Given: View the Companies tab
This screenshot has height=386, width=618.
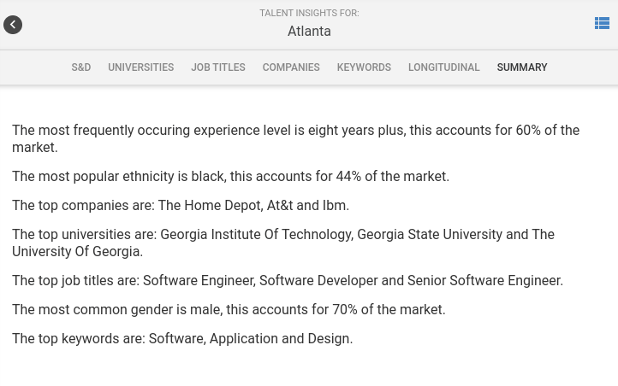Looking at the screenshot, I should [291, 67].
